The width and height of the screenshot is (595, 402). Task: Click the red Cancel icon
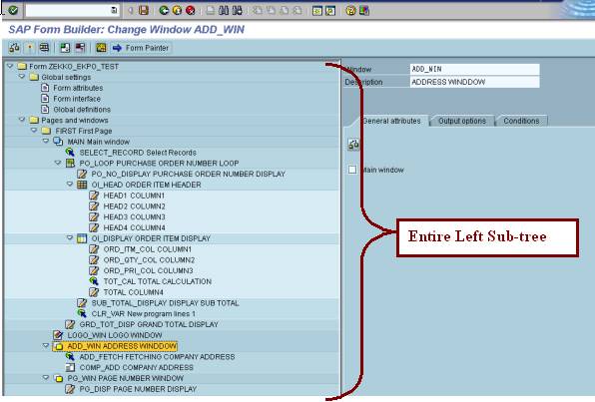(x=191, y=10)
